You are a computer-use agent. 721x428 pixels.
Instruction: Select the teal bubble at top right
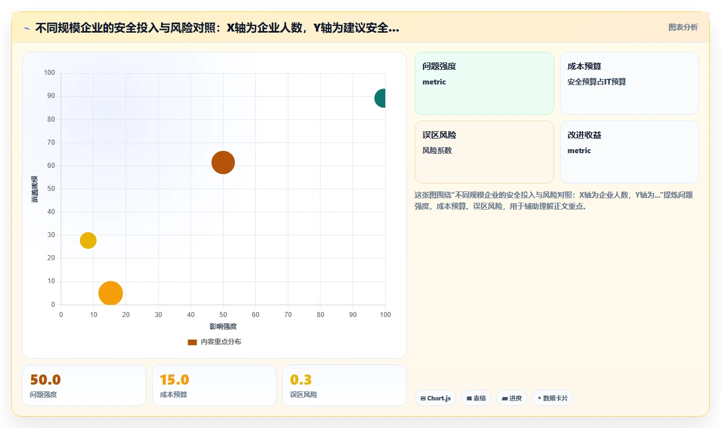coord(381,98)
